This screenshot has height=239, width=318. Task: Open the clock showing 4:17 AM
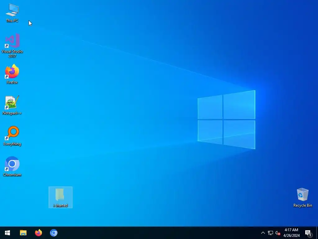coord(291,233)
